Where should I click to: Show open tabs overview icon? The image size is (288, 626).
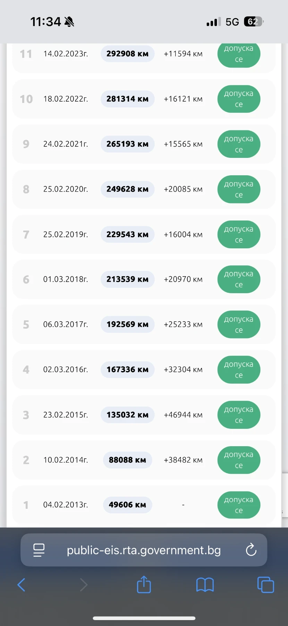pyautogui.click(x=265, y=585)
